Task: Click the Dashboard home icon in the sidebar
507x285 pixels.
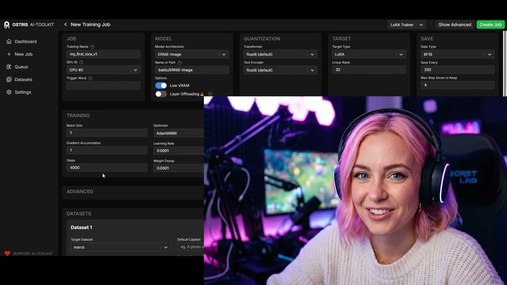Action: [9, 42]
